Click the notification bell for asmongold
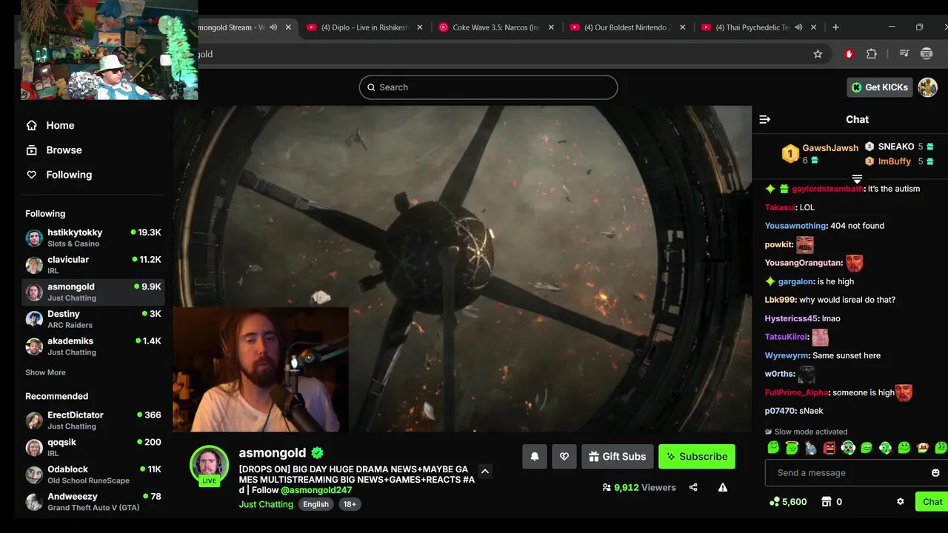The height and width of the screenshot is (533, 948). (535, 457)
